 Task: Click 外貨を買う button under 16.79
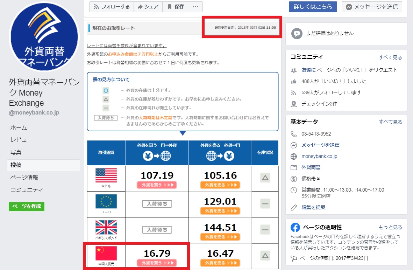(x=157, y=263)
